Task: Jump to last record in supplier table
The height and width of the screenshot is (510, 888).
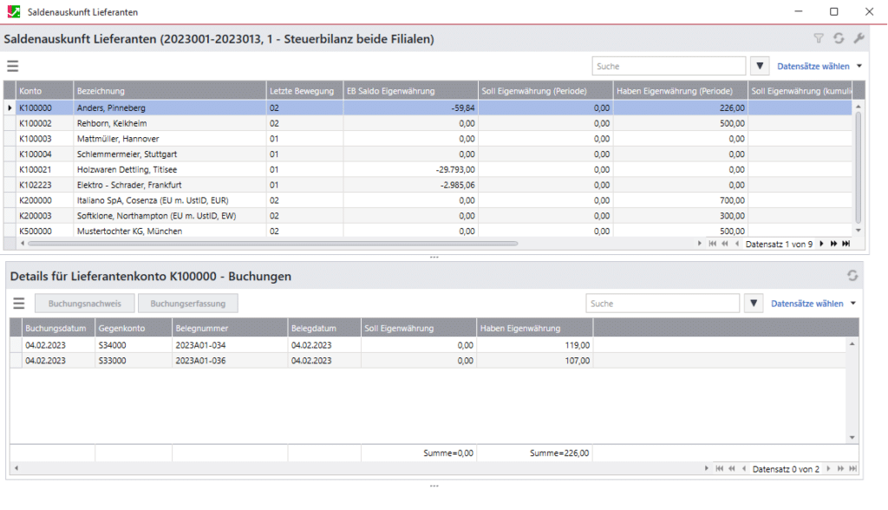Action: click(x=846, y=244)
